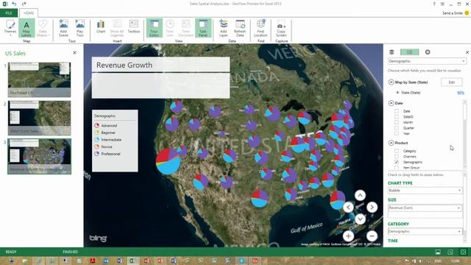Zoom out the map with minus button
The width and height of the screenshot is (471, 265).
372,236
